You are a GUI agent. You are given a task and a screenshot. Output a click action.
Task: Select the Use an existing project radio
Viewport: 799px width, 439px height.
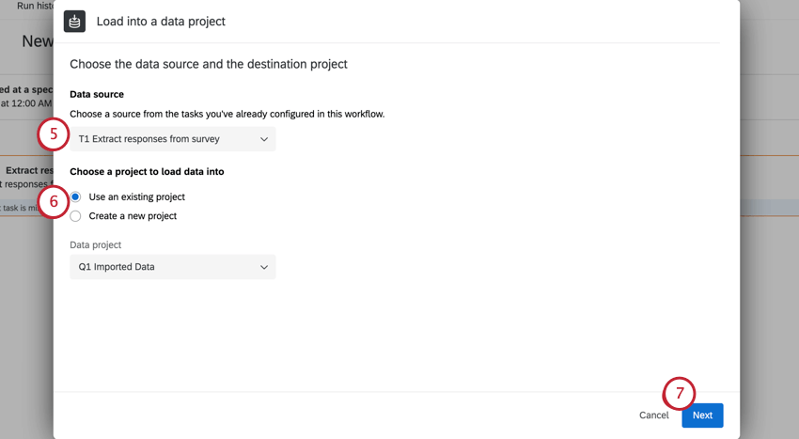(76, 196)
